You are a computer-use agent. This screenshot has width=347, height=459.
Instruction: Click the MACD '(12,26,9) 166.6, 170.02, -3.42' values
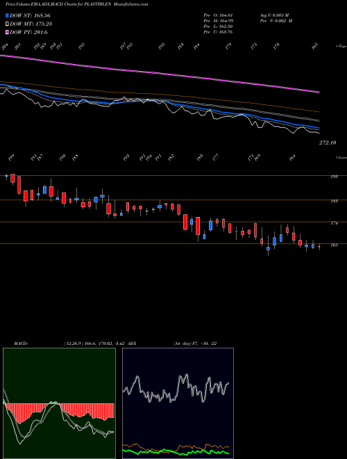94,344
